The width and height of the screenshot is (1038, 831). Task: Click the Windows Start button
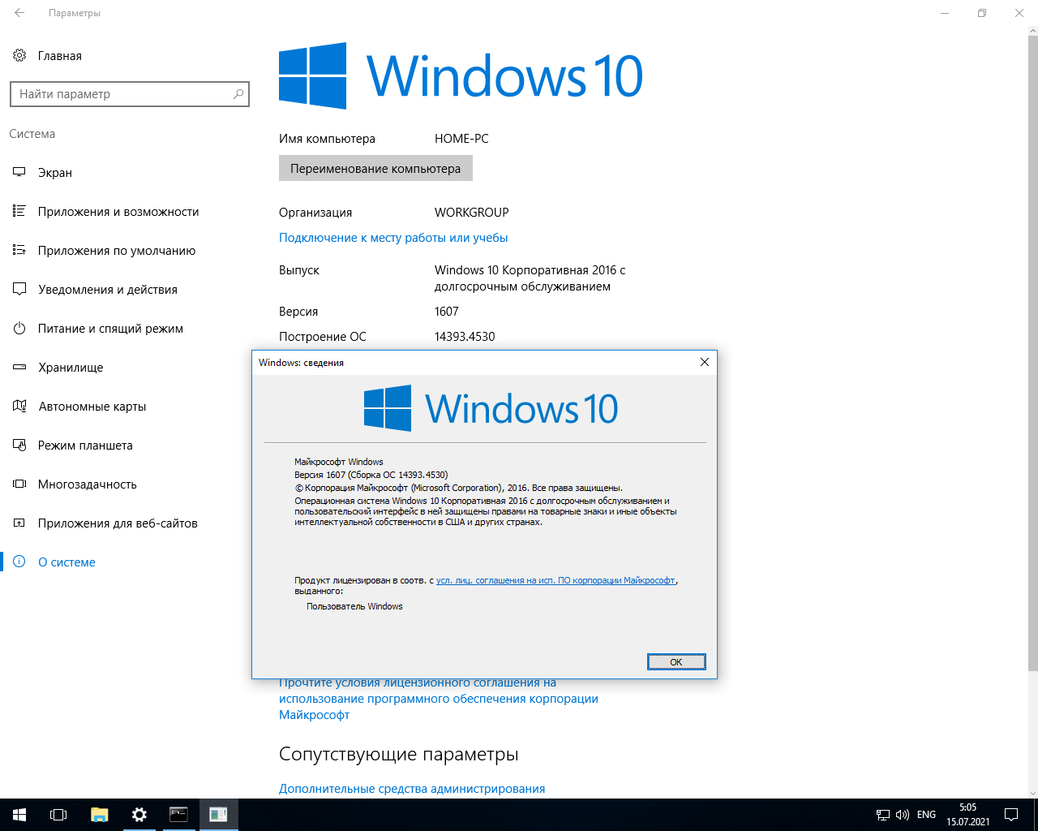19,815
